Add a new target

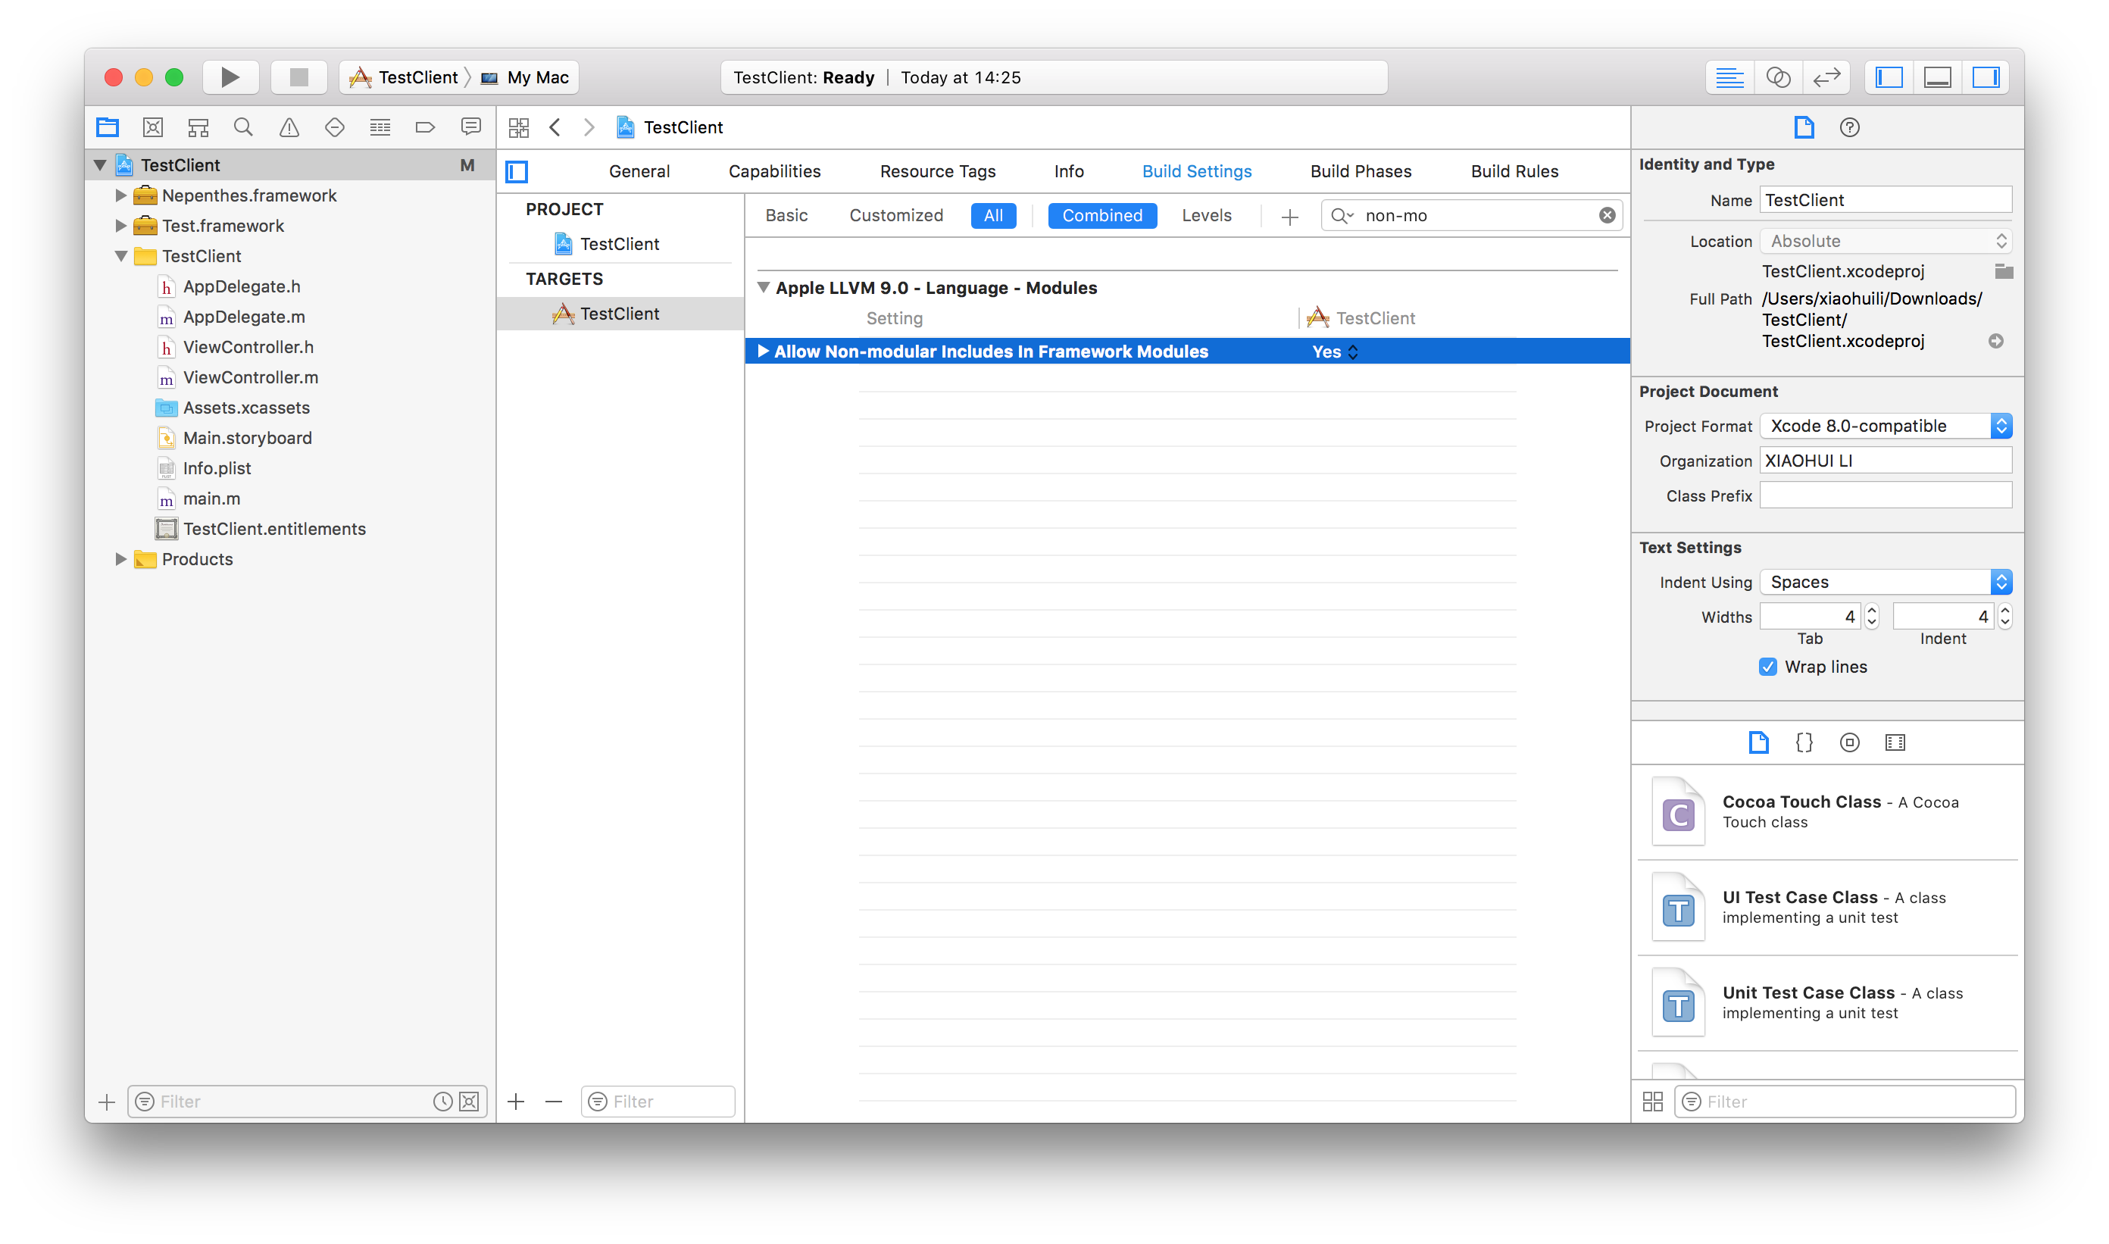coord(516,1102)
